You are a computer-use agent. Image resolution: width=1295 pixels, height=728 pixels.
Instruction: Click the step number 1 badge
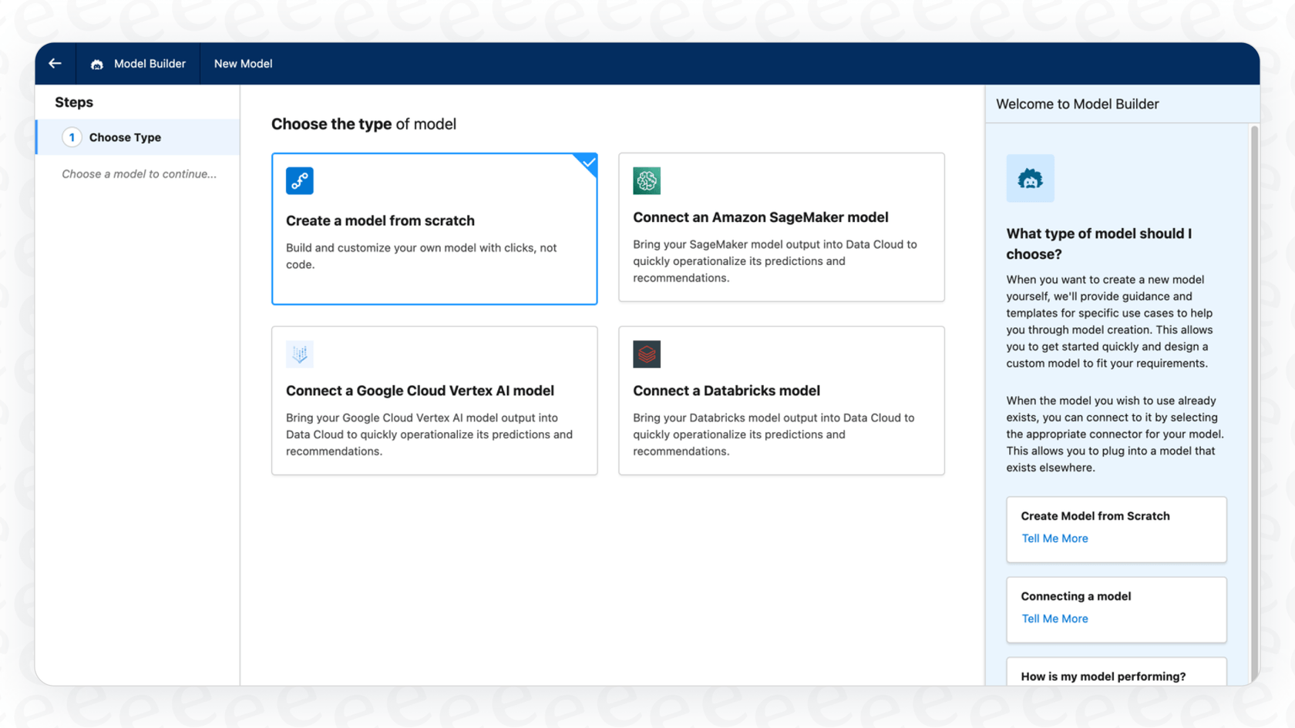(x=72, y=136)
